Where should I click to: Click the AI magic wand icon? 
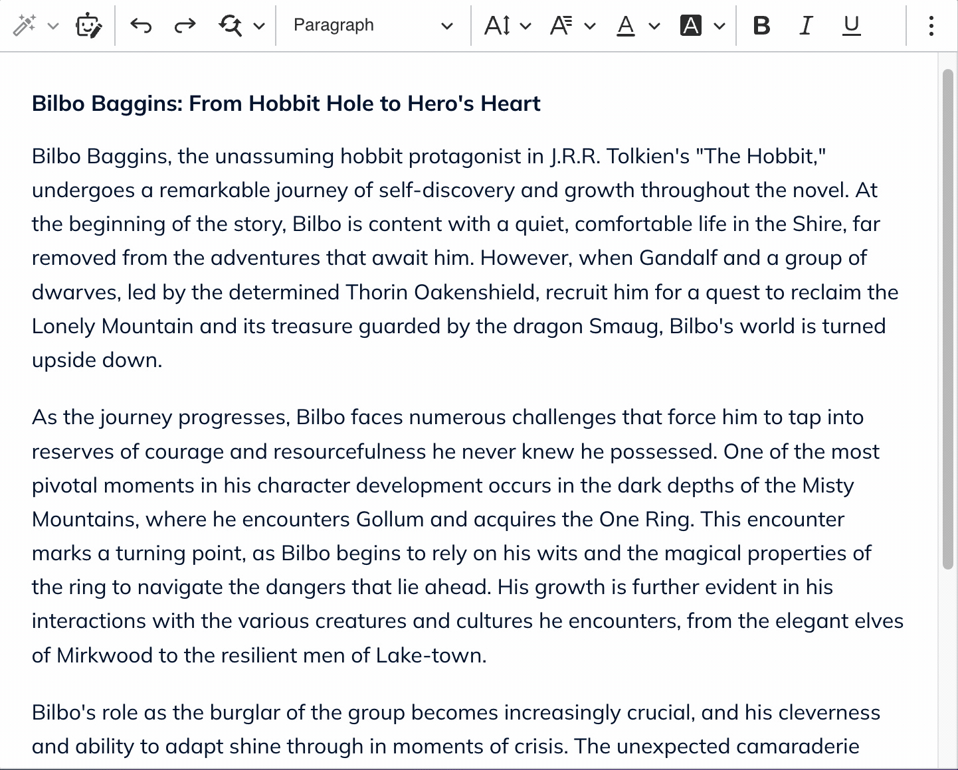click(24, 26)
